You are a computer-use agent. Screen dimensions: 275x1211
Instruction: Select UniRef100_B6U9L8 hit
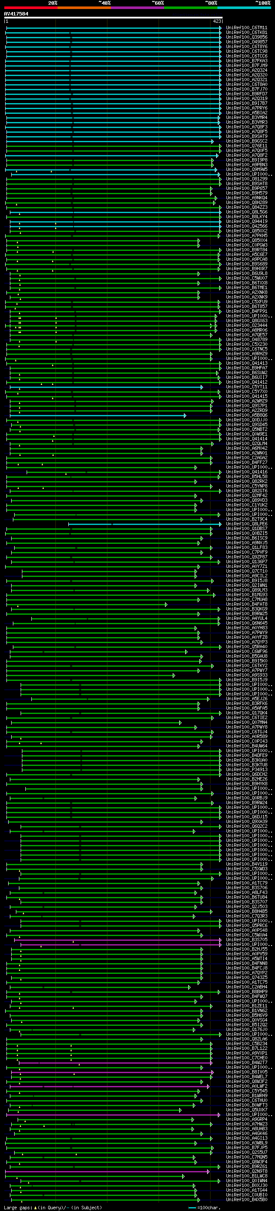pyautogui.click(x=246, y=274)
